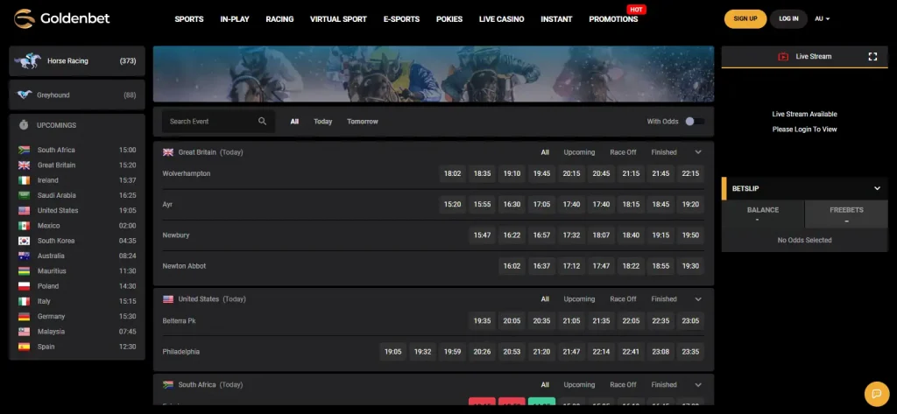Click the Germany flag in Upcomings

(x=24, y=317)
